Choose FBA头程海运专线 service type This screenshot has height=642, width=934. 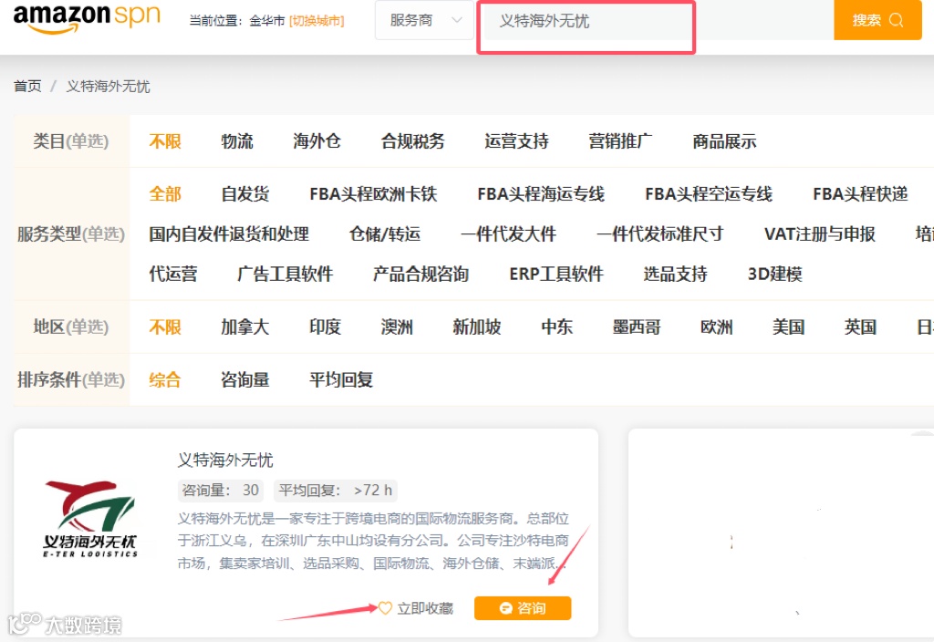(x=541, y=194)
